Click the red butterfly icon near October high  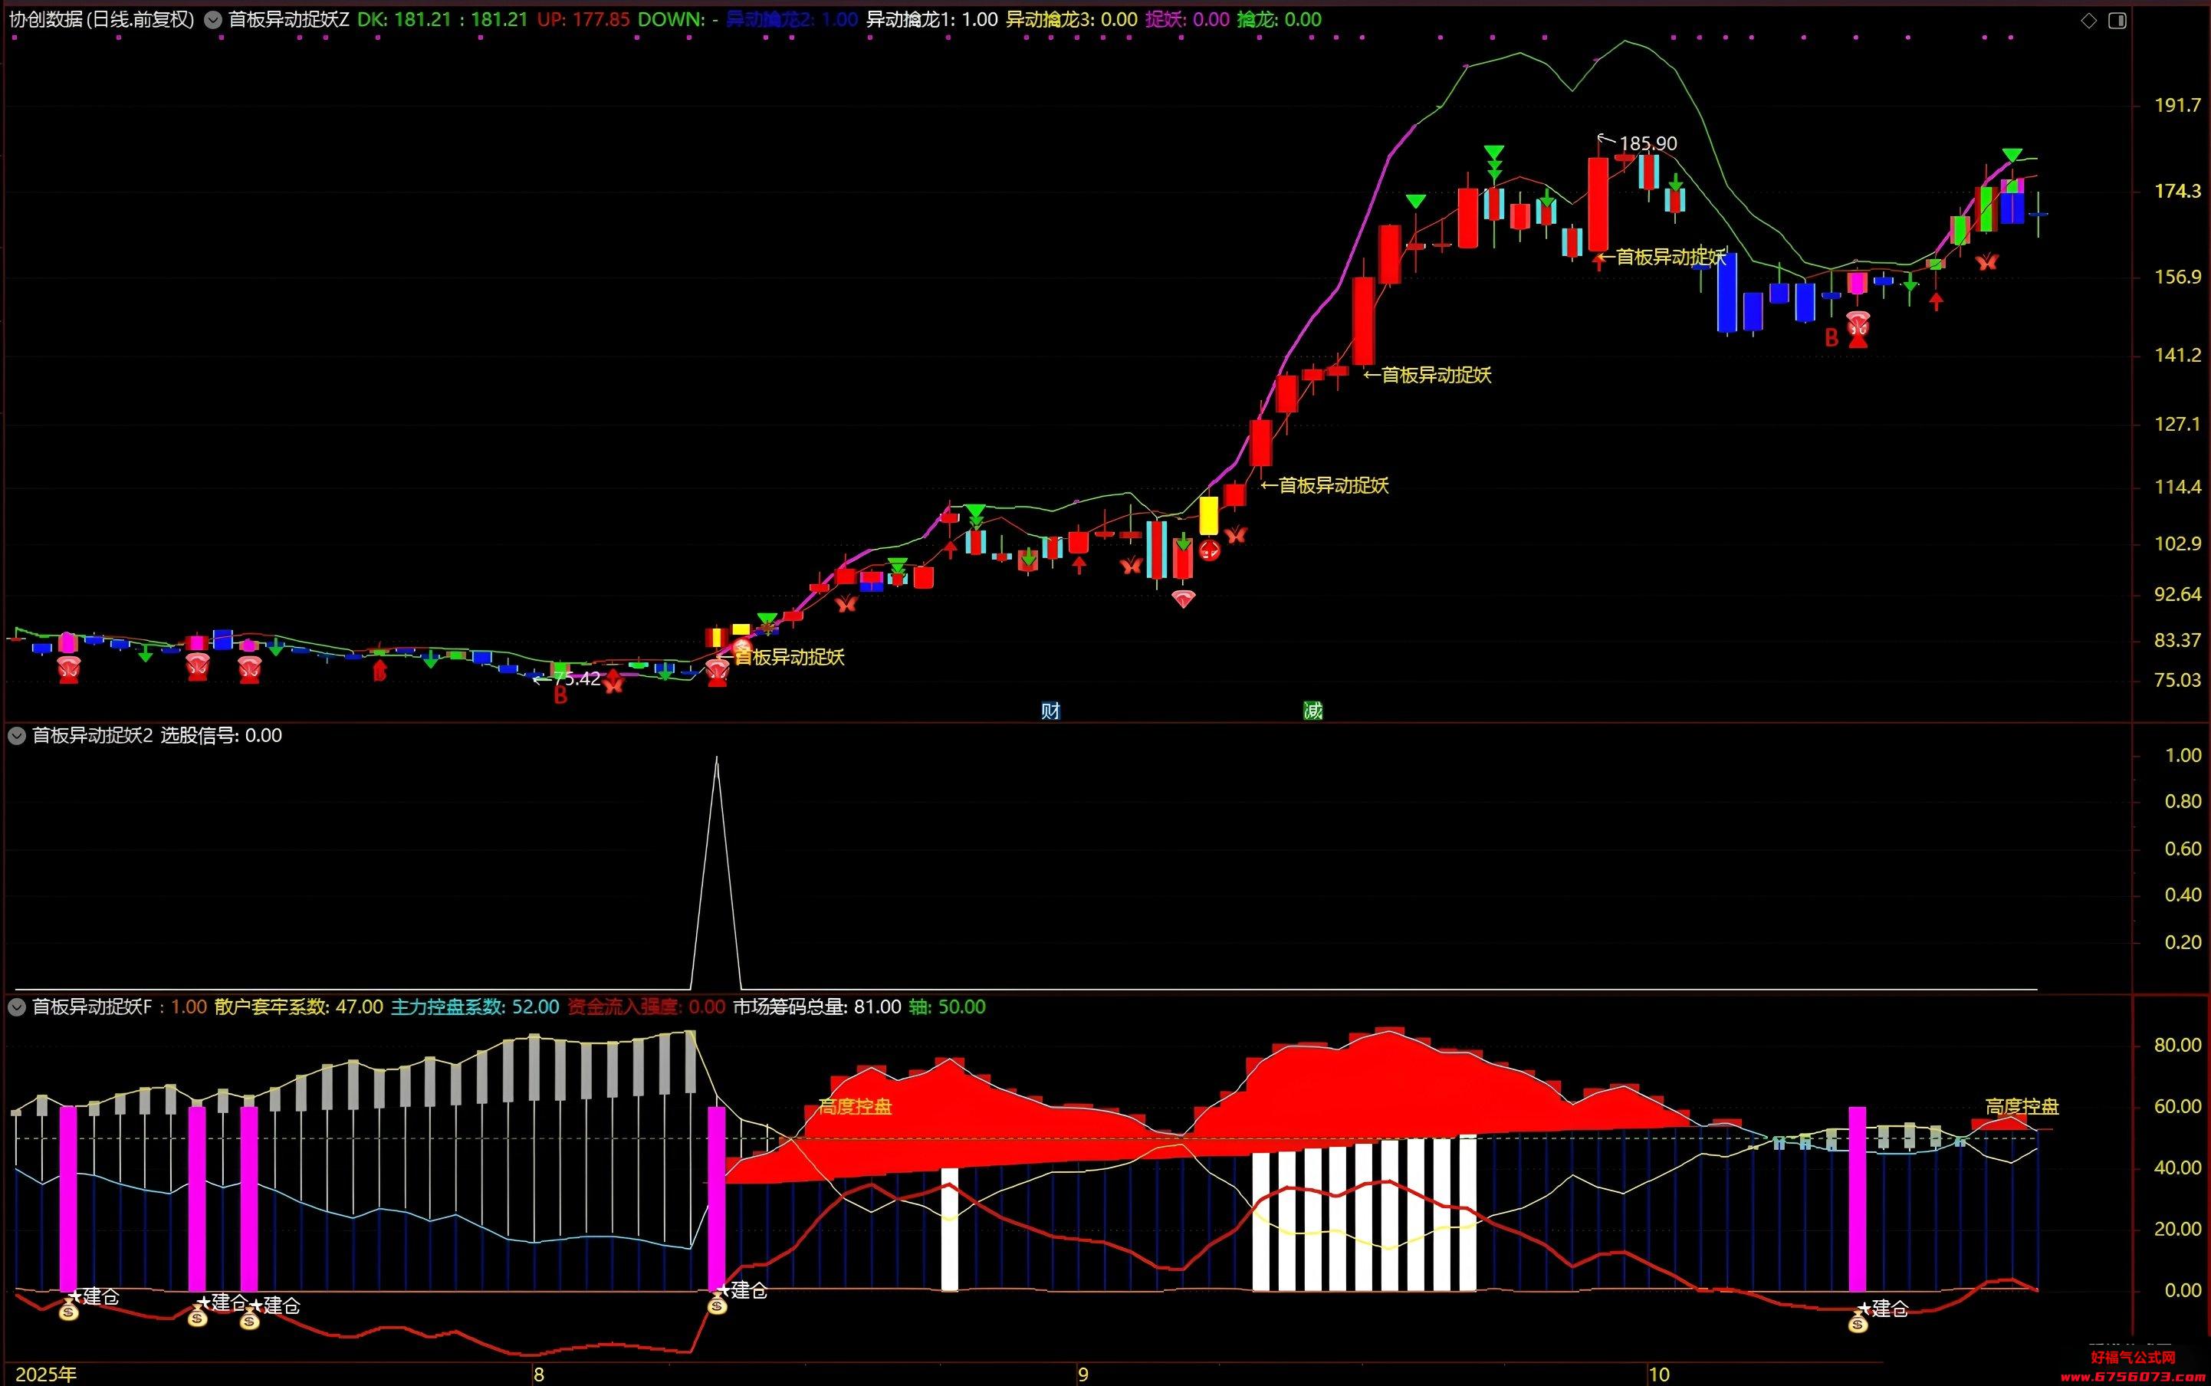coord(1986,262)
